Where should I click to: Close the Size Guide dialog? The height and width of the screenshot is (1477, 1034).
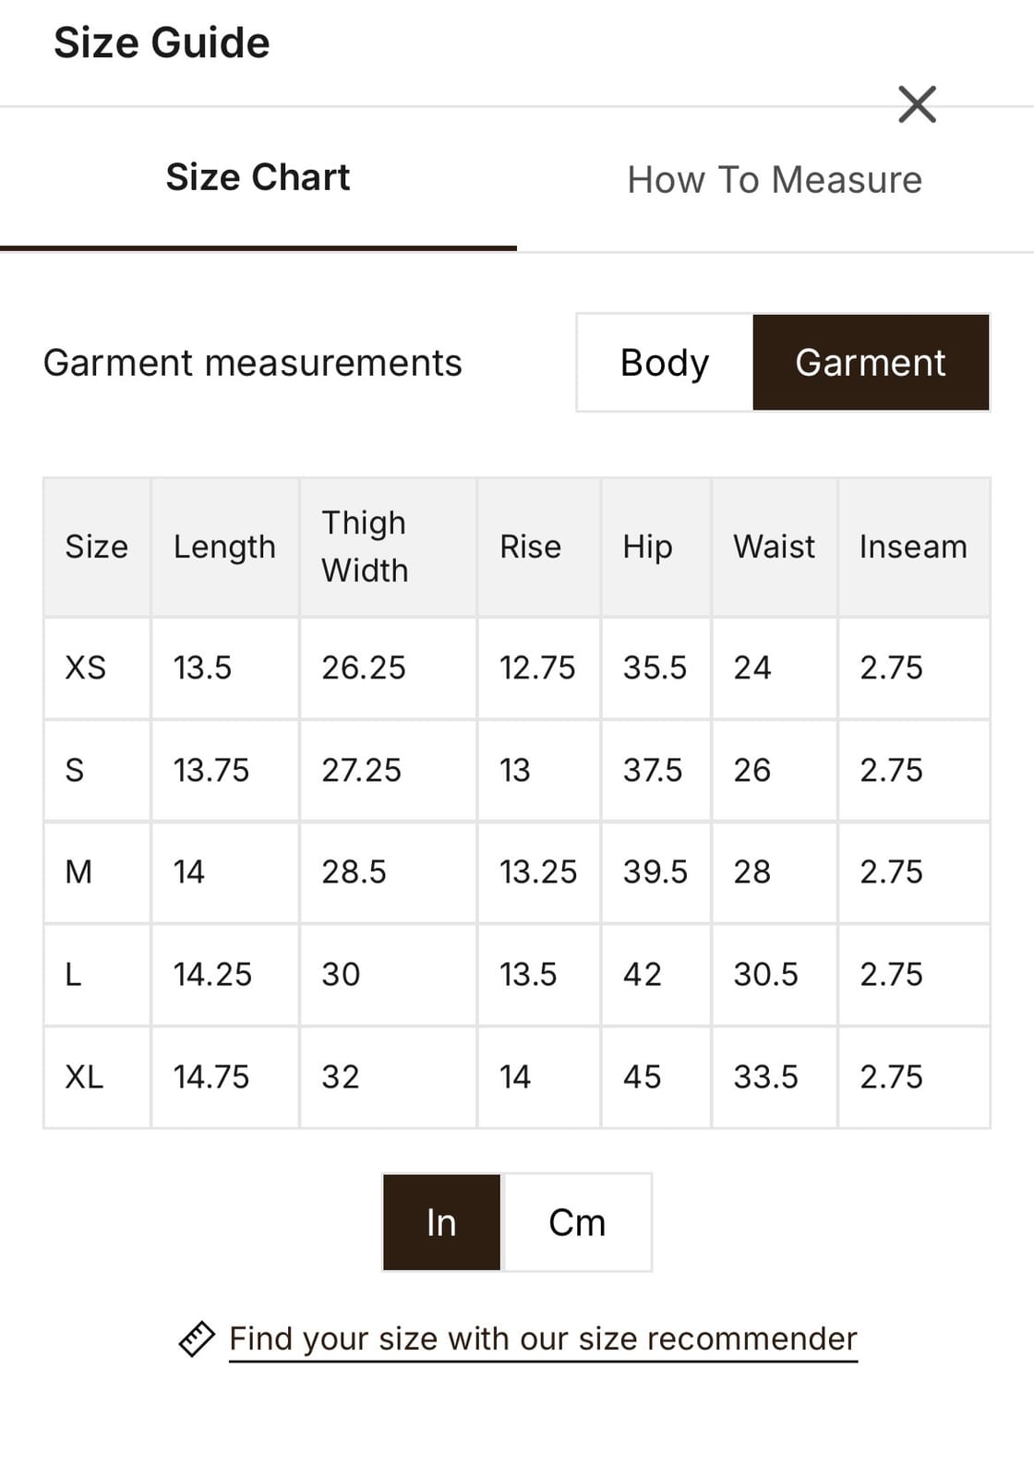pos(917,104)
